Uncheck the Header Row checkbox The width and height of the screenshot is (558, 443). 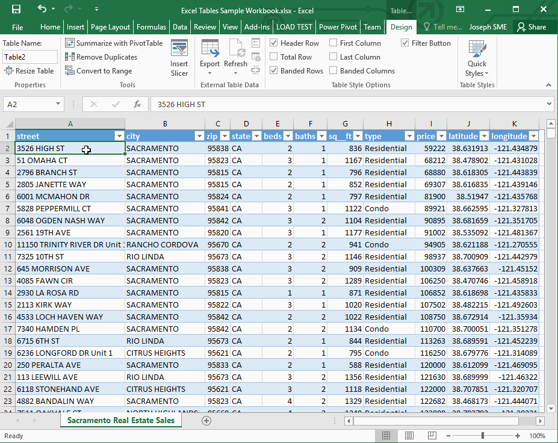[274, 43]
